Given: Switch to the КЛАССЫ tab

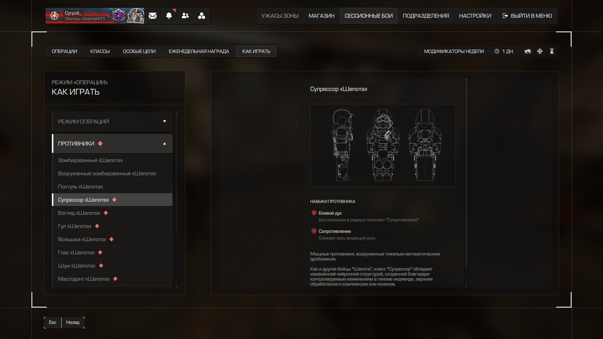Looking at the screenshot, I should pos(100,51).
